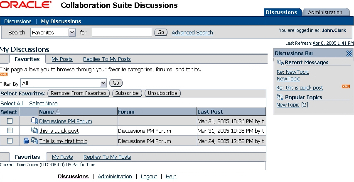This screenshot has width=354, height=182.
Task: Click the sort arrow on Name column
Action: [57, 112]
